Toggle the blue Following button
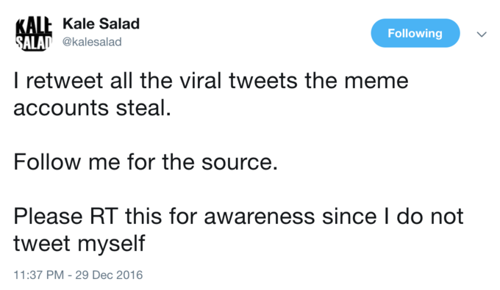Screen dimensions: 500x290 (x=415, y=33)
